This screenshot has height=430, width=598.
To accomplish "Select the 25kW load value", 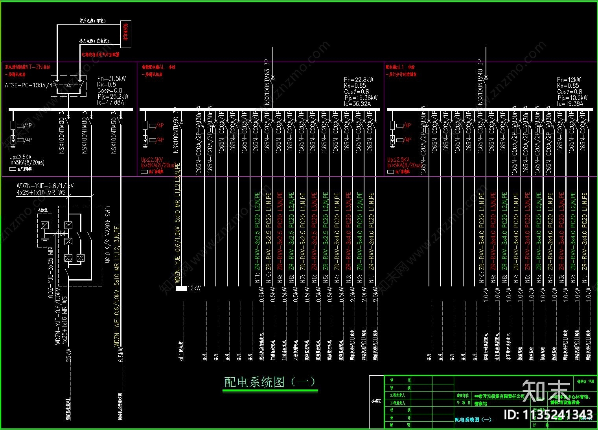I will (69, 356).
